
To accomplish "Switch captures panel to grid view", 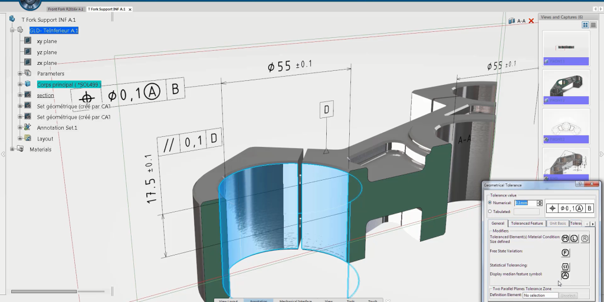I will [x=585, y=25].
